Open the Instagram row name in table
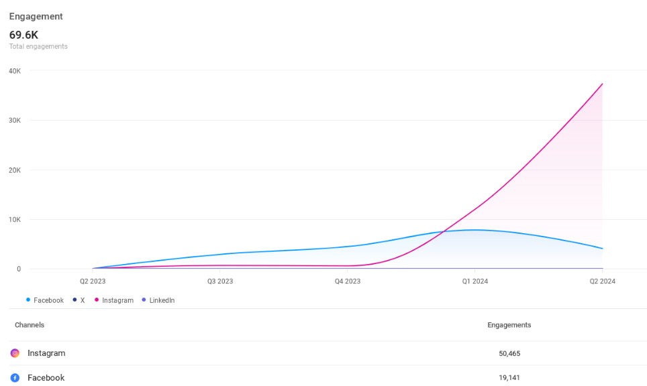Image resolution: width=647 pixels, height=386 pixels. click(x=46, y=353)
